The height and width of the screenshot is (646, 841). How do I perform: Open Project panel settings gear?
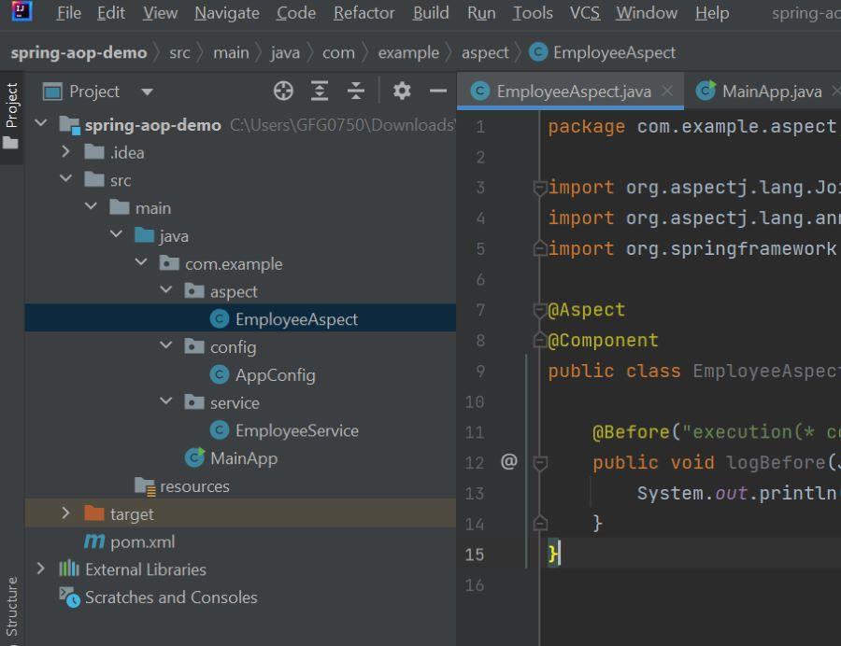pyautogui.click(x=402, y=91)
